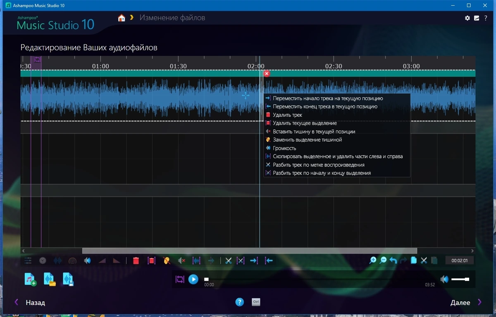
Task: Add a new music file
Action: pos(31,280)
